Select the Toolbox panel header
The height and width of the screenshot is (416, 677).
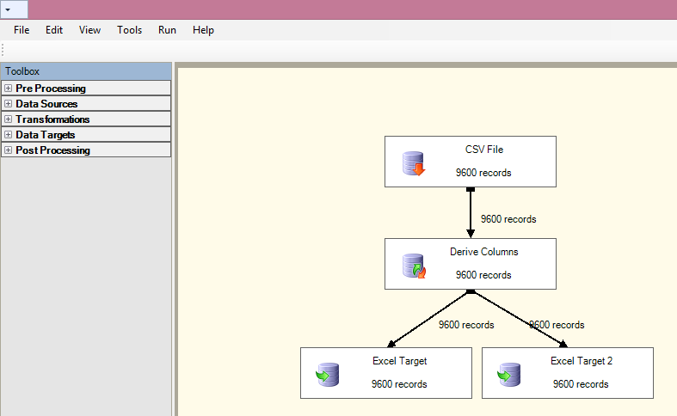click(86, 71)
